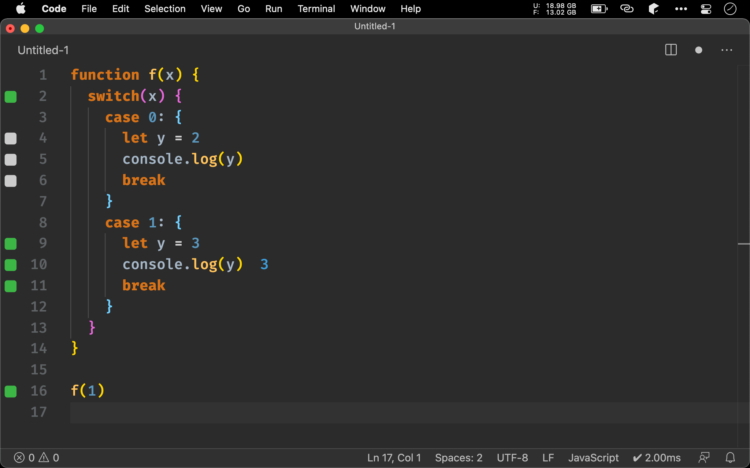Open the UTF-8 encoding selector
The height and width of the screenshot is (468, 750).
[512, 457]
